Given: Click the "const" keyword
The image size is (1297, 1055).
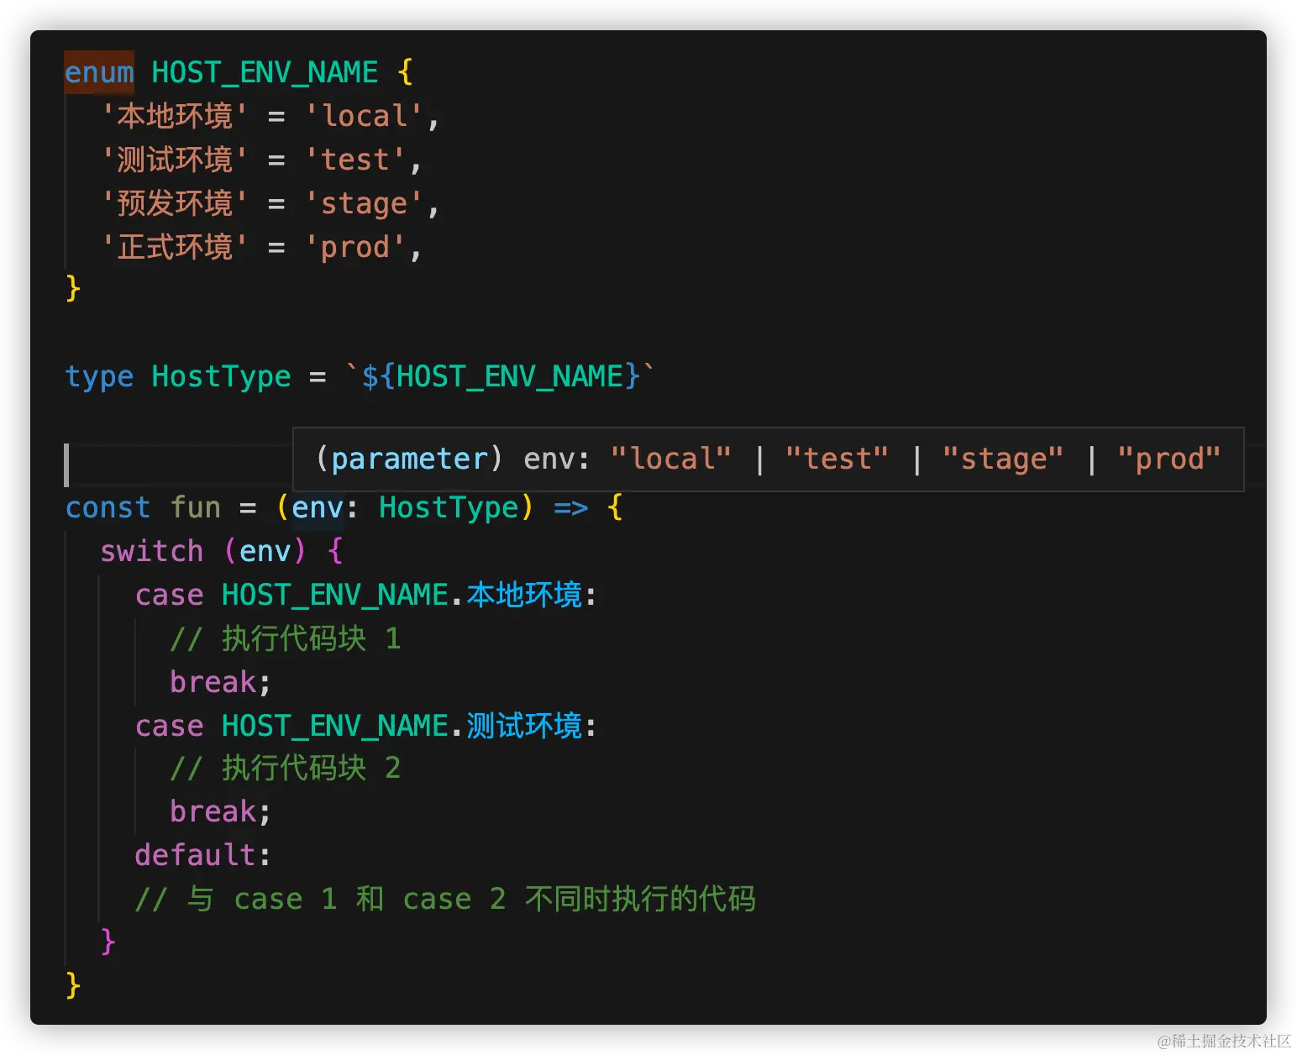Looking at the screenshot, I should (x=108, y=507).
